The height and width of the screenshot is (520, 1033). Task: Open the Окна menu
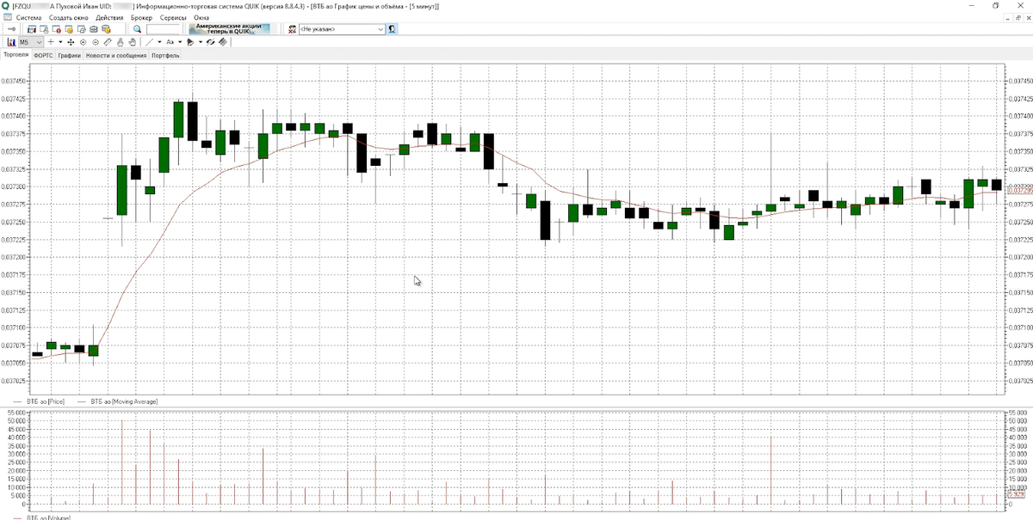tap(201, 17)
